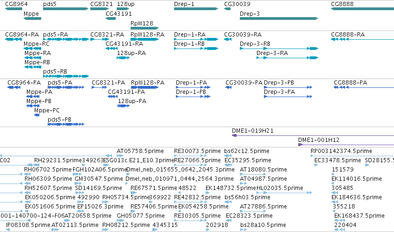This screenshot has width=394, height=232.
Task: Click the 128up gene label
Action: pos(125,4)
